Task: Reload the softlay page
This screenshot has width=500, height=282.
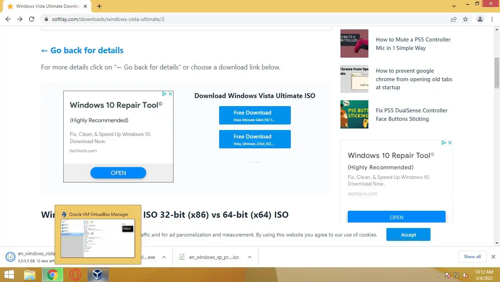Action: coord(32,19)
